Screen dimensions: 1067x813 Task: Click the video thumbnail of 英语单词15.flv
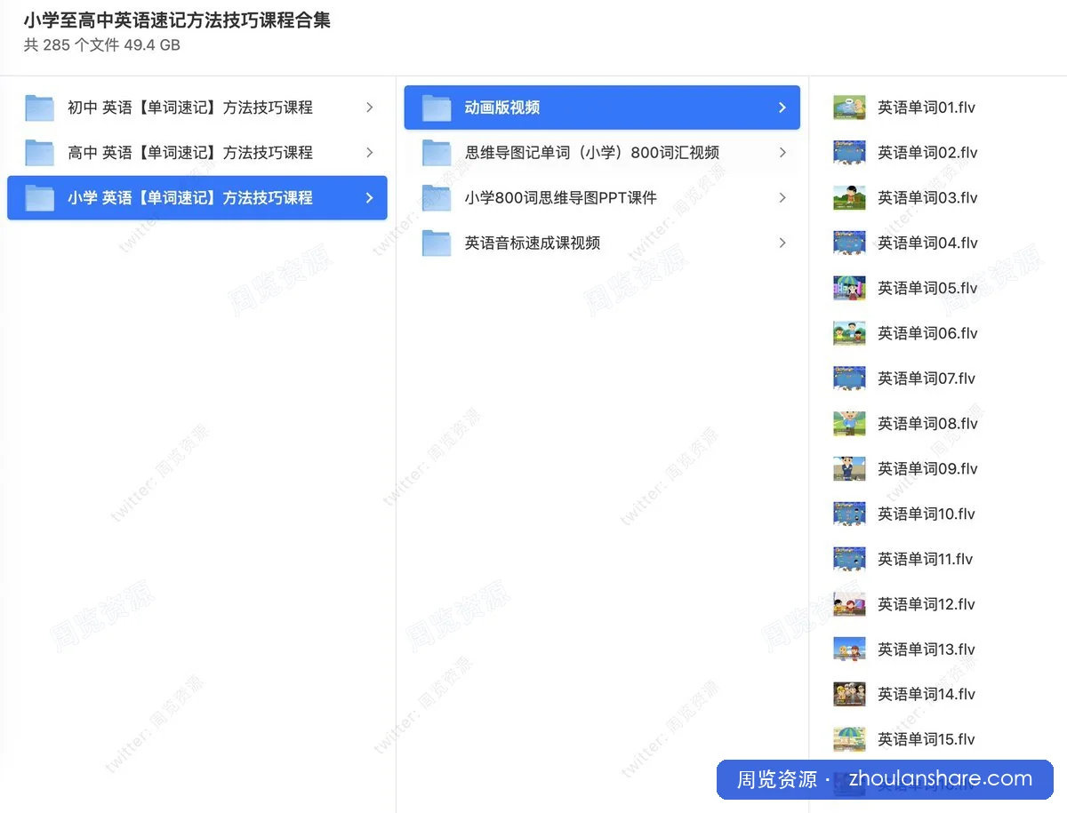pyautogui.click(x=849, y=739)
